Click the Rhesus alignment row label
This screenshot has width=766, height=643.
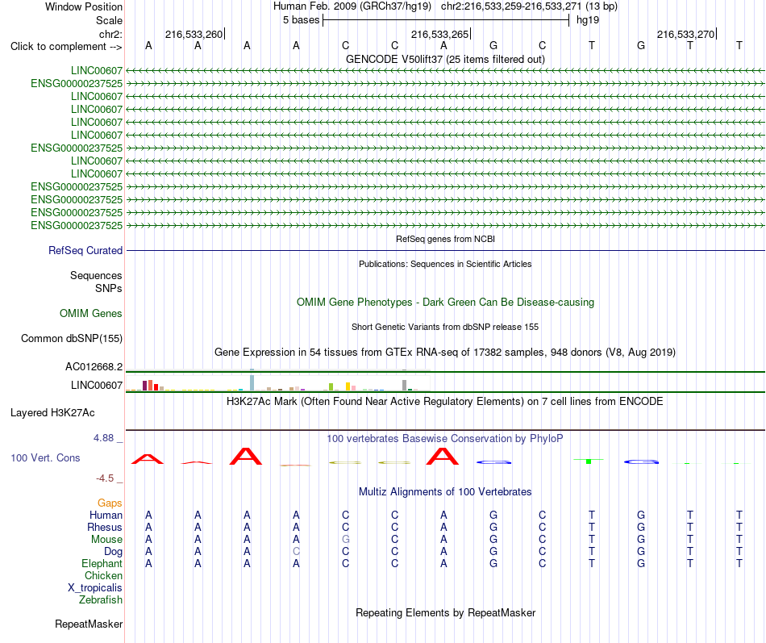105,527
